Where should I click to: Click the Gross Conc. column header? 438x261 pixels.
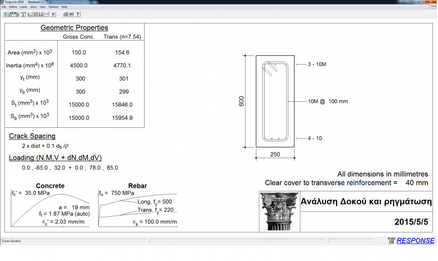79,37
